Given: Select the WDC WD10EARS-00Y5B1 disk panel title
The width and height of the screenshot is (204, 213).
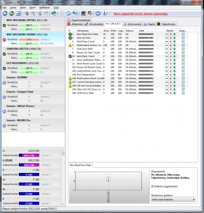Looking at the screenshot, I should [x=27, y=20].
